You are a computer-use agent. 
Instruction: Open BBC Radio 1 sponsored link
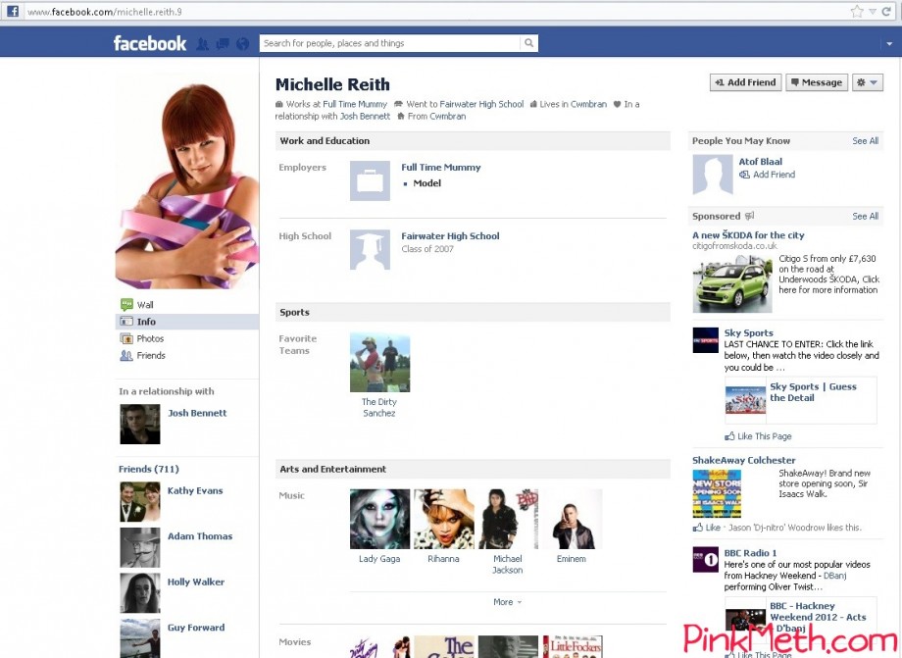(750, 553)
